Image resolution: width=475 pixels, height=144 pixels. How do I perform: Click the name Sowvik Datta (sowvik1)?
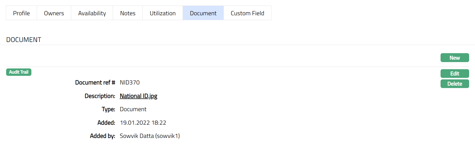tap(150, 136)
